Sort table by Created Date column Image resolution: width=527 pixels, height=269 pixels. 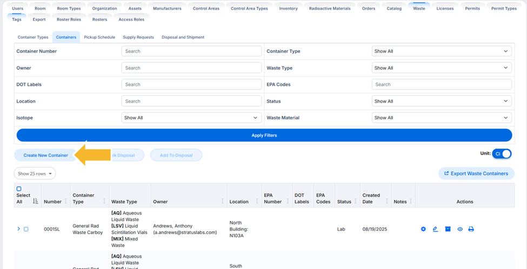pyautogui.click(x=386, y=201)
